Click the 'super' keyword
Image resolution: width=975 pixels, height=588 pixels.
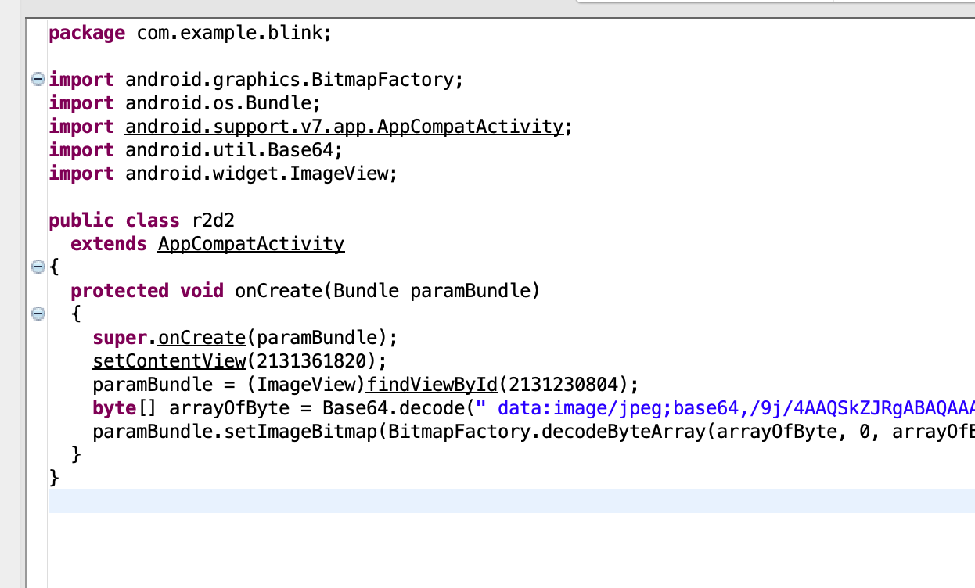click(x=120, y=338)
